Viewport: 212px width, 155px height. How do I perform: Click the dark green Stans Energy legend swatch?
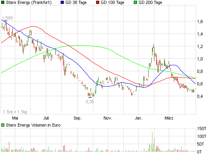(3, 2)
